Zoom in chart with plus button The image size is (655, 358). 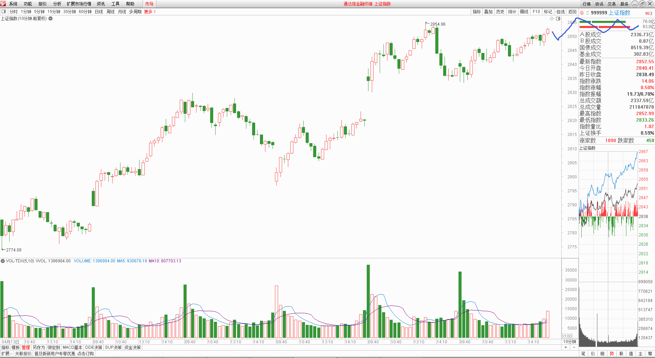[x=566, y=347]
